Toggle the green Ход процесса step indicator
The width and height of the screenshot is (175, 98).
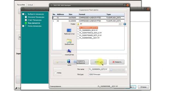[x=26, y=23]
